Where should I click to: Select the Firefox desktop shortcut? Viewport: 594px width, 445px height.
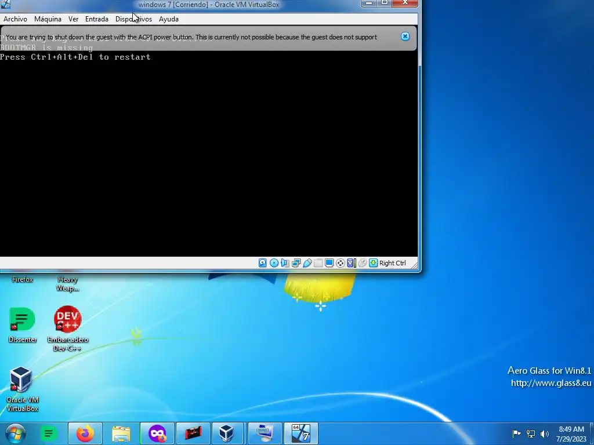click(x=23, y=280)
